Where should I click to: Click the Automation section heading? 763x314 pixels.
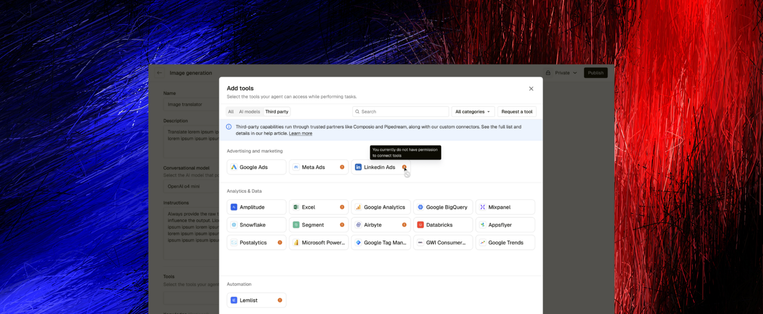(239, 284)
